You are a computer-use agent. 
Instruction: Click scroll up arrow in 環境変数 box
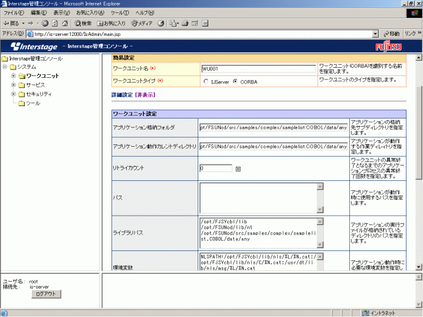pos(320,256)
